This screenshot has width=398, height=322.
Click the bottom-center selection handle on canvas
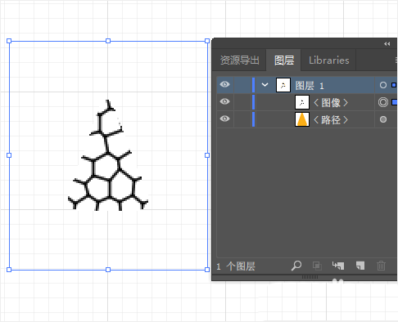click(108, 270)
